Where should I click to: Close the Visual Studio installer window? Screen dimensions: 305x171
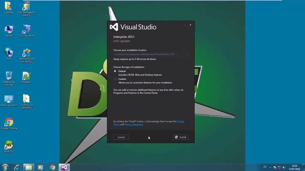point(190,25)
